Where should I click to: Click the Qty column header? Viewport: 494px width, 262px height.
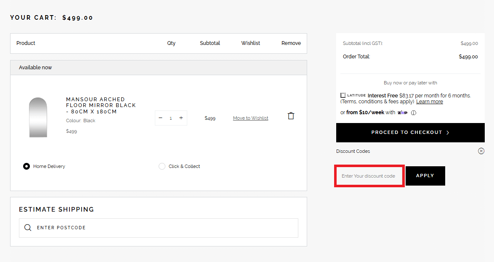[171, 43]
